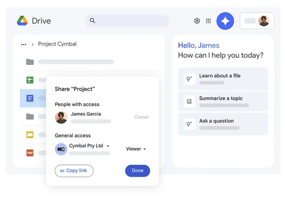Click the Drive title text
285x199 pixels.
click(x=41, y=21)
